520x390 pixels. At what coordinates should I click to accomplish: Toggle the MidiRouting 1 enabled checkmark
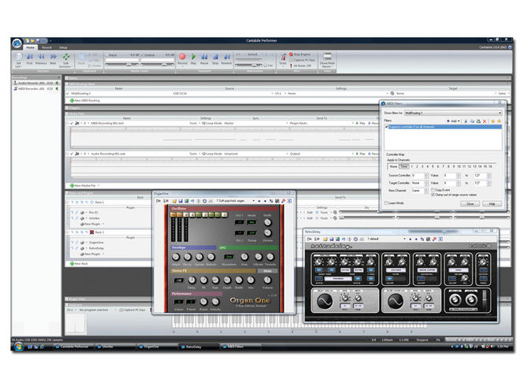pos(68,94)
